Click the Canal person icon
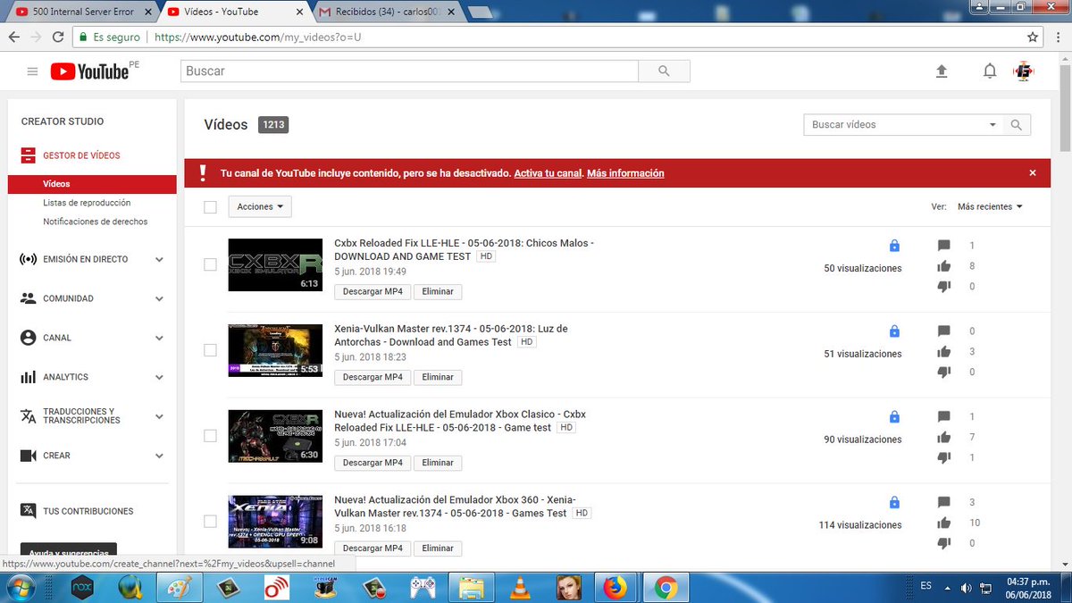 [x=28, y=338]
